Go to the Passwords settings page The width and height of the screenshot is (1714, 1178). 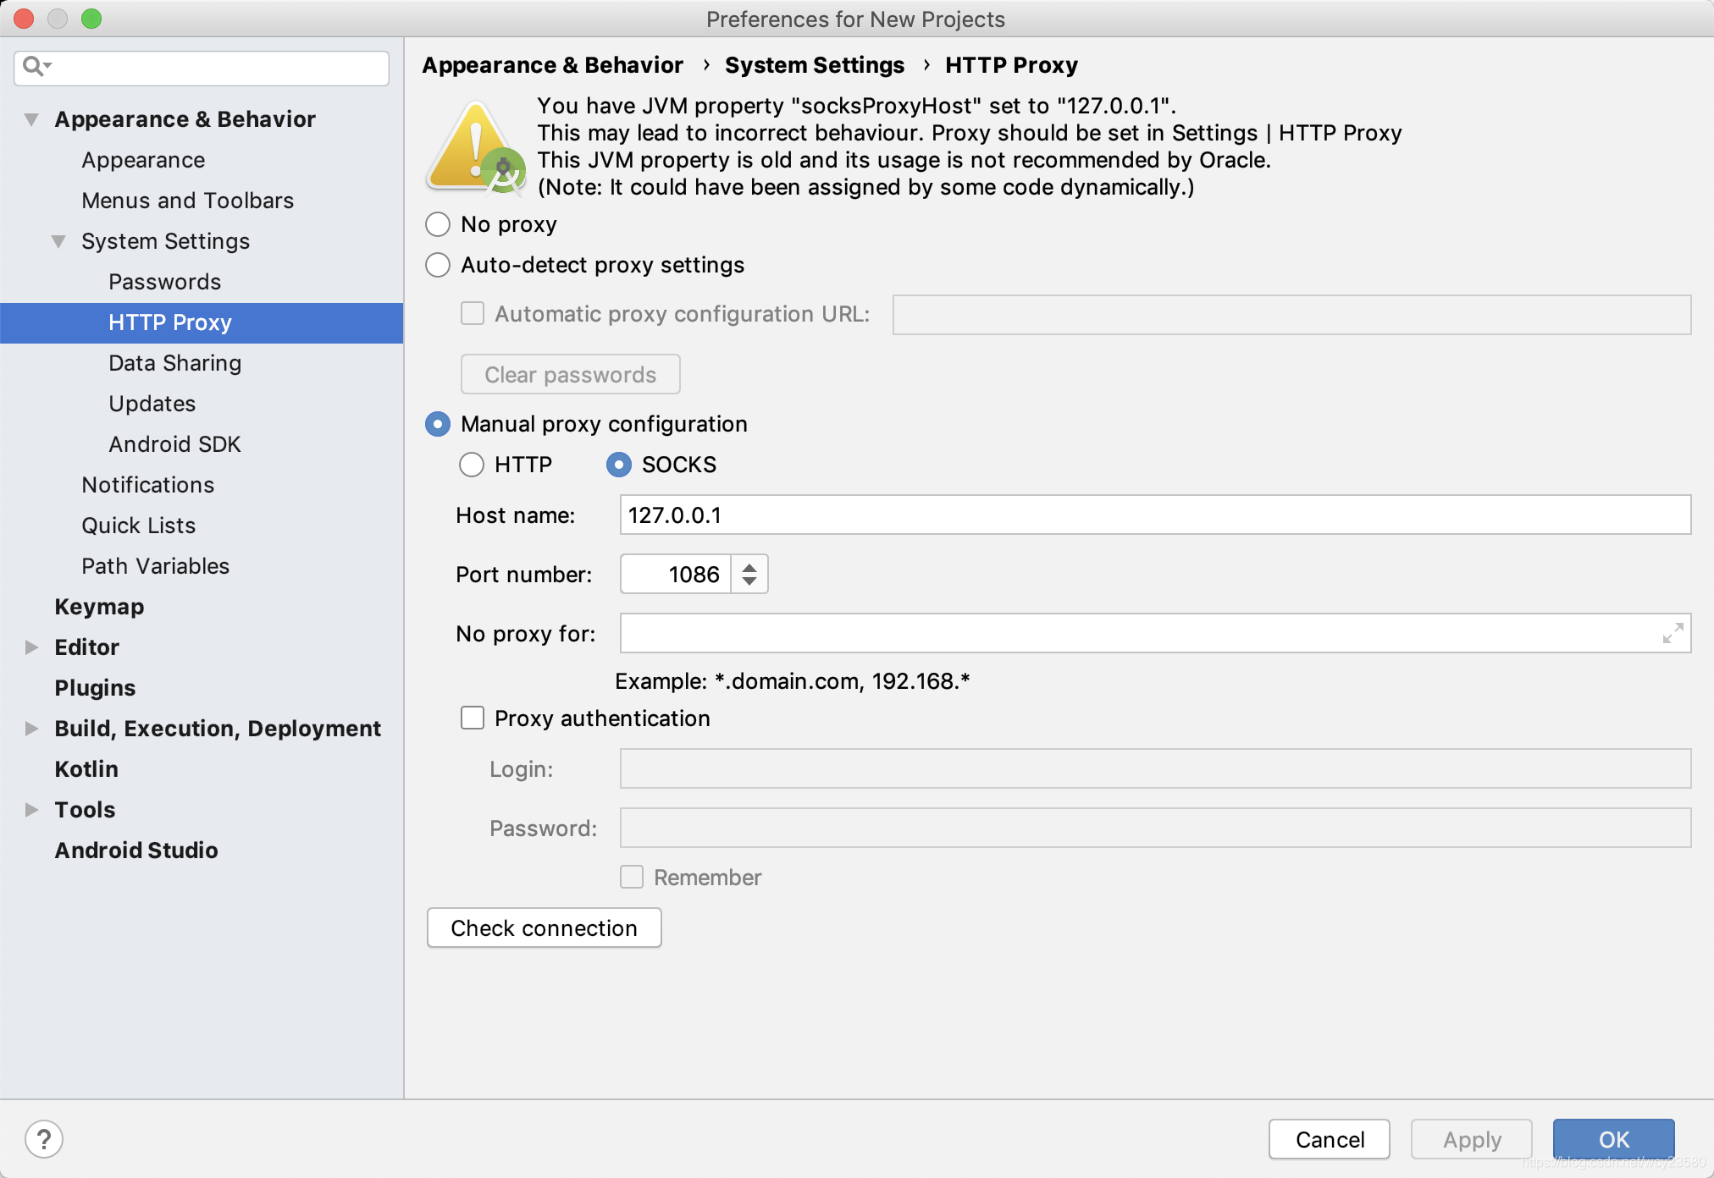164,282
